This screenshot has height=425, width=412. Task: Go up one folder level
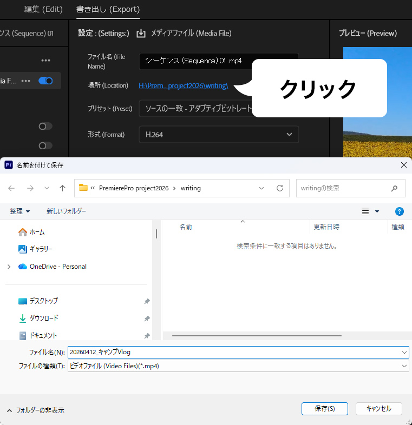click(62, 188)
